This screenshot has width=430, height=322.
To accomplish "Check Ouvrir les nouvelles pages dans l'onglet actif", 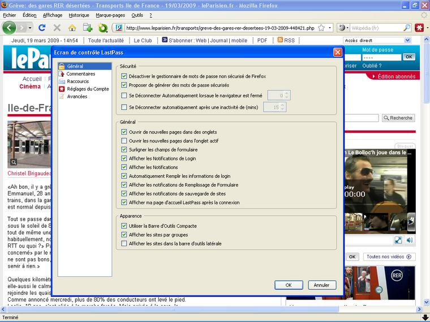I will 124,141.
